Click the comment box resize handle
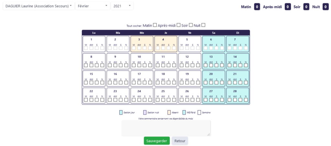Image resolution: width=331 pixels, height=146 pixels. pos(208,134)
